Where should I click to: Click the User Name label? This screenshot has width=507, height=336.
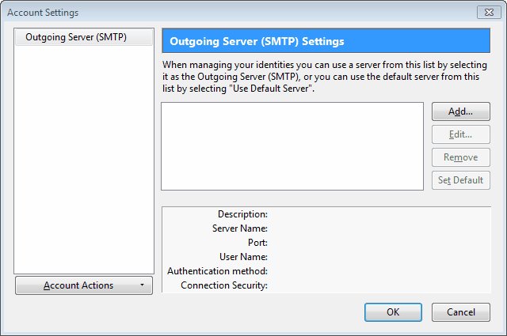click(243, 257)
